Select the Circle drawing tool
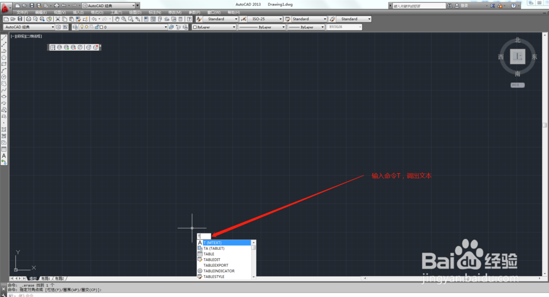This screenshot has width=549, height=297. (4, 77)
